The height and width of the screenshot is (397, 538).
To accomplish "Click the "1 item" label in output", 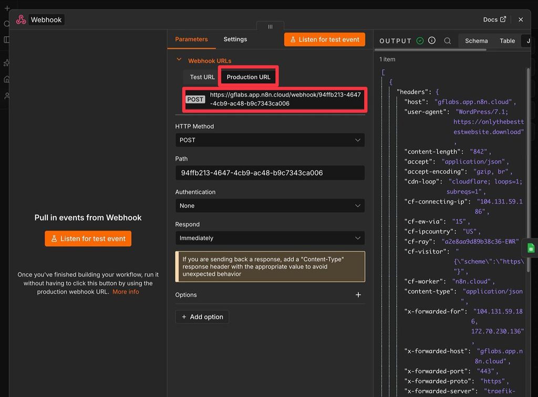I will (x=387, y=59).
